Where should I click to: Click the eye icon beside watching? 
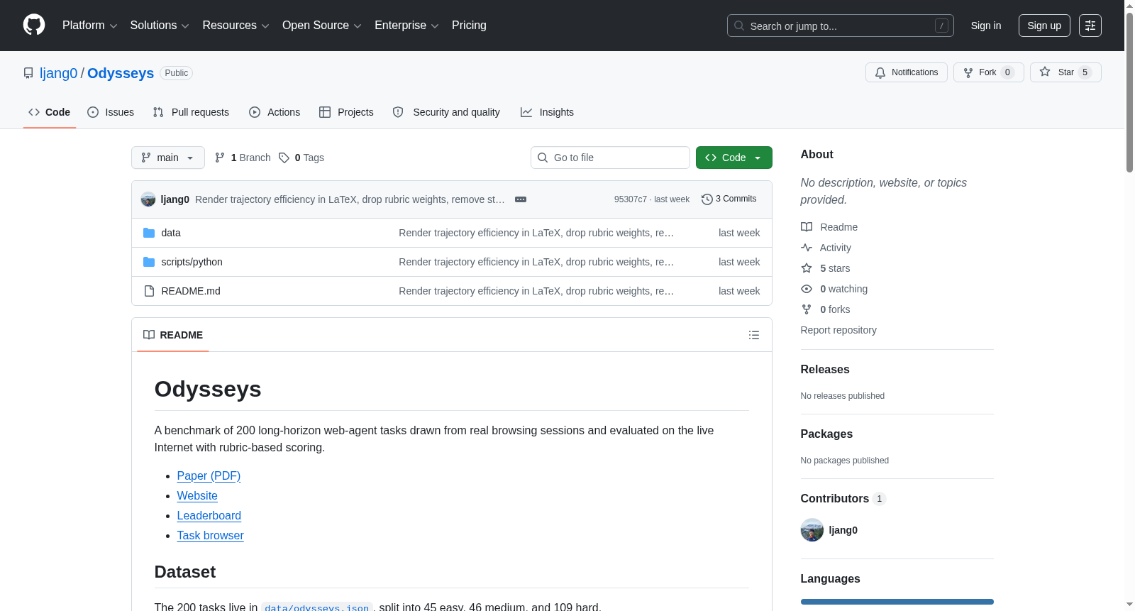pos(807,289)
